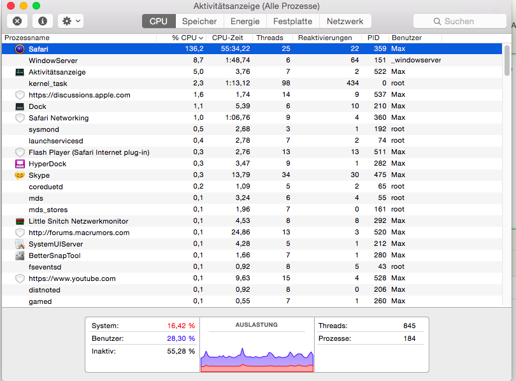Sort by the PID column header
Viewport: 516px width, 381px height.
[375, 38]
